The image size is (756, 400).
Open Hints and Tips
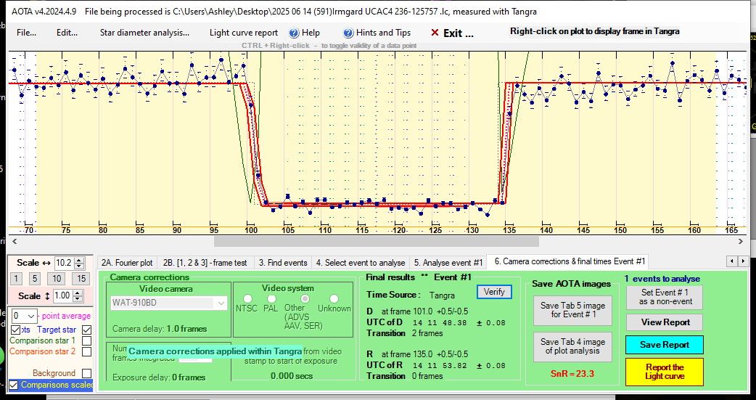click(x=377, y=33)
